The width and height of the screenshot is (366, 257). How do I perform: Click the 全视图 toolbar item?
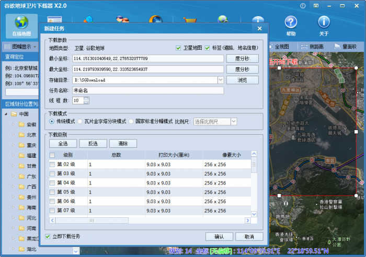coord(279,46)
